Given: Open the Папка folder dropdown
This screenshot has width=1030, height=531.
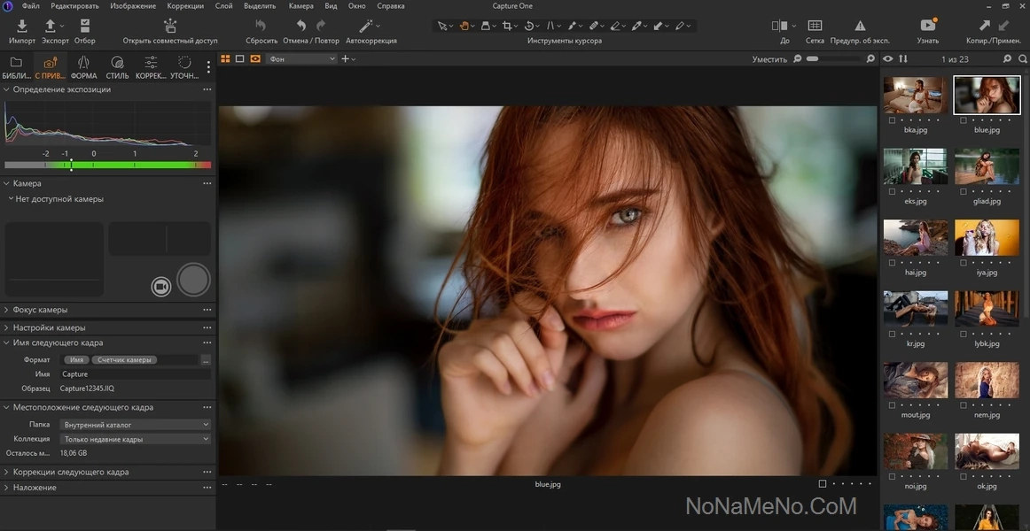Looking at the screenshot, I should pos(136,425).
